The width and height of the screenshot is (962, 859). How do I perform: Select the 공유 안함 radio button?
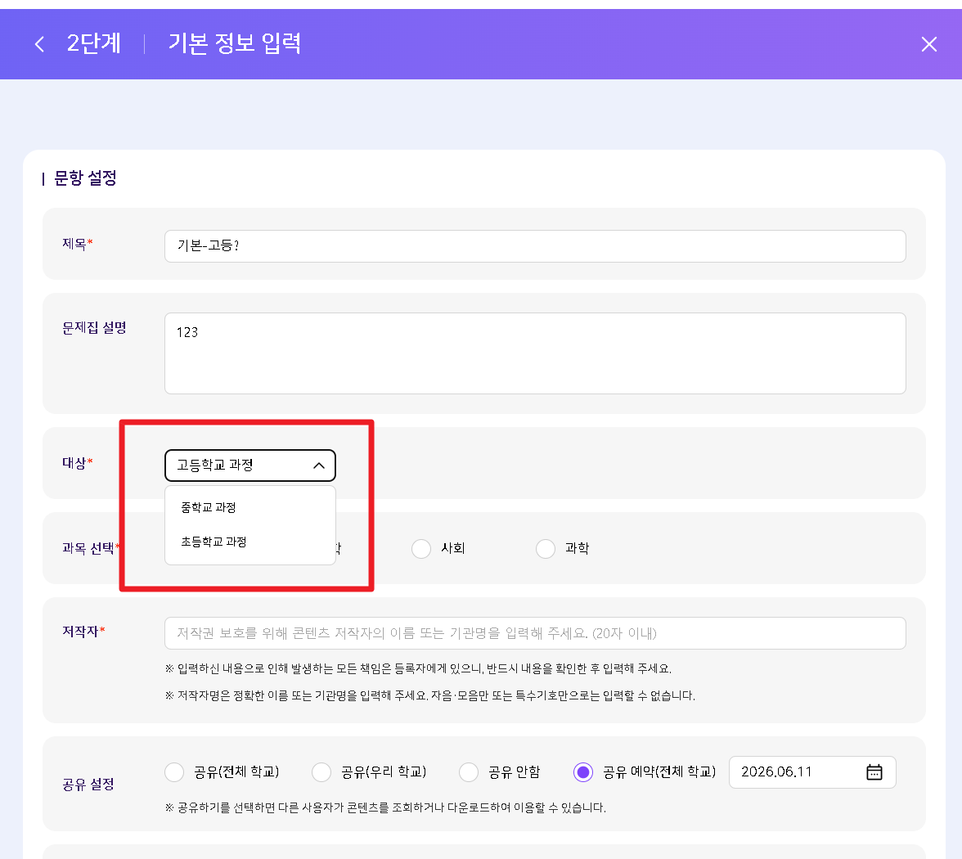[469, 772]
